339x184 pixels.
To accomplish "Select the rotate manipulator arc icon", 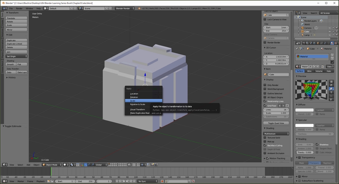I will coord(89,165).
